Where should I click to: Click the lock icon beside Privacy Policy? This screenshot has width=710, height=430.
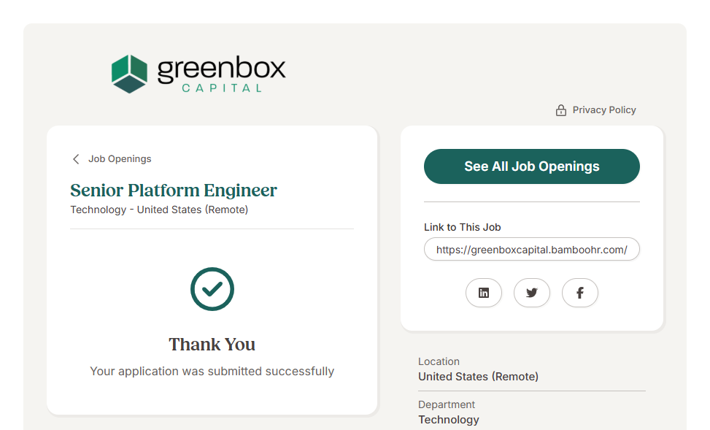pyautogui.click(x=561, y=110)
